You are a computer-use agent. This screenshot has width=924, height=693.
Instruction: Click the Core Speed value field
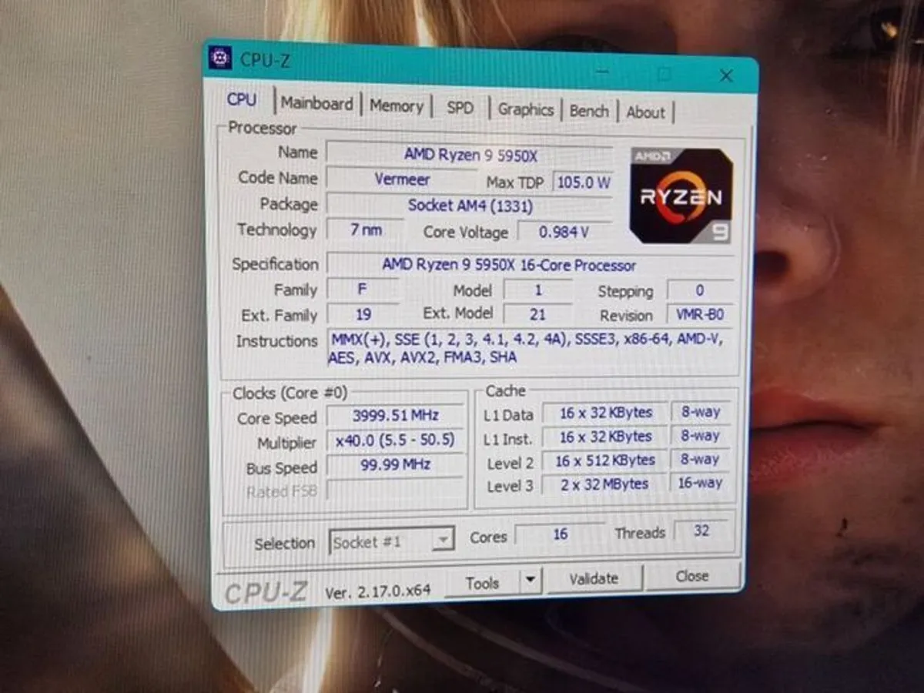point(395,415)
